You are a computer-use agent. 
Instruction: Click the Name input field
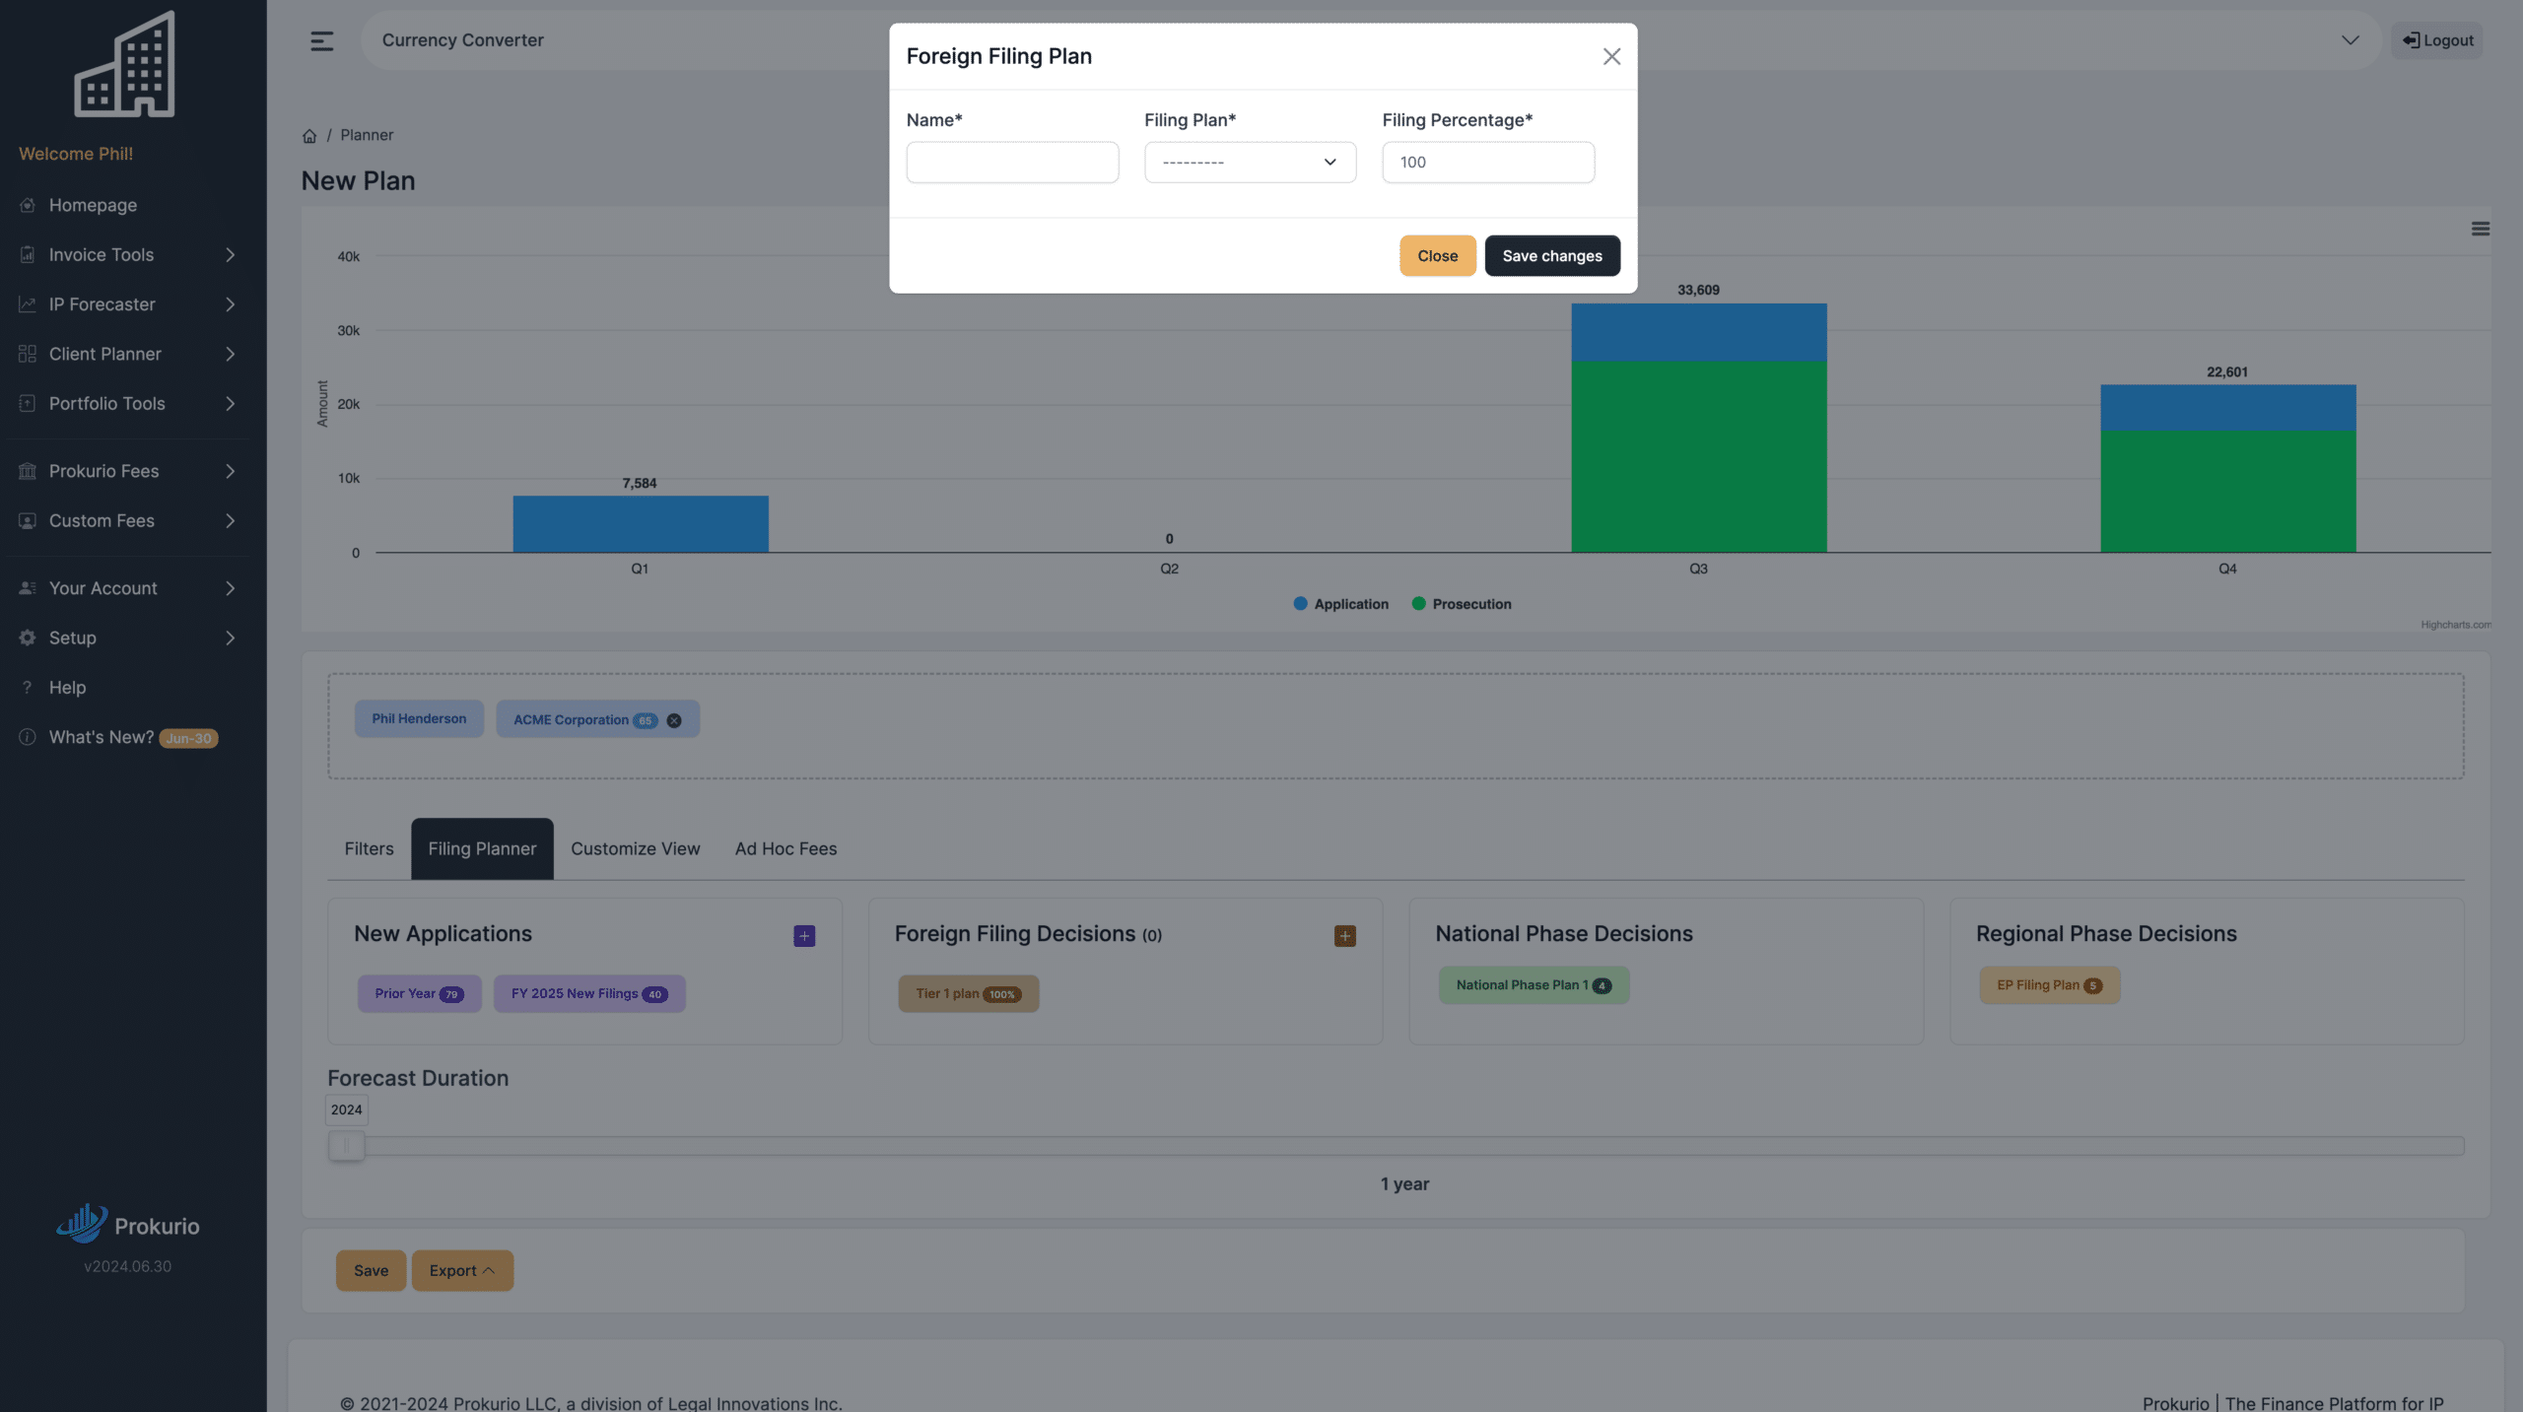1012,162
